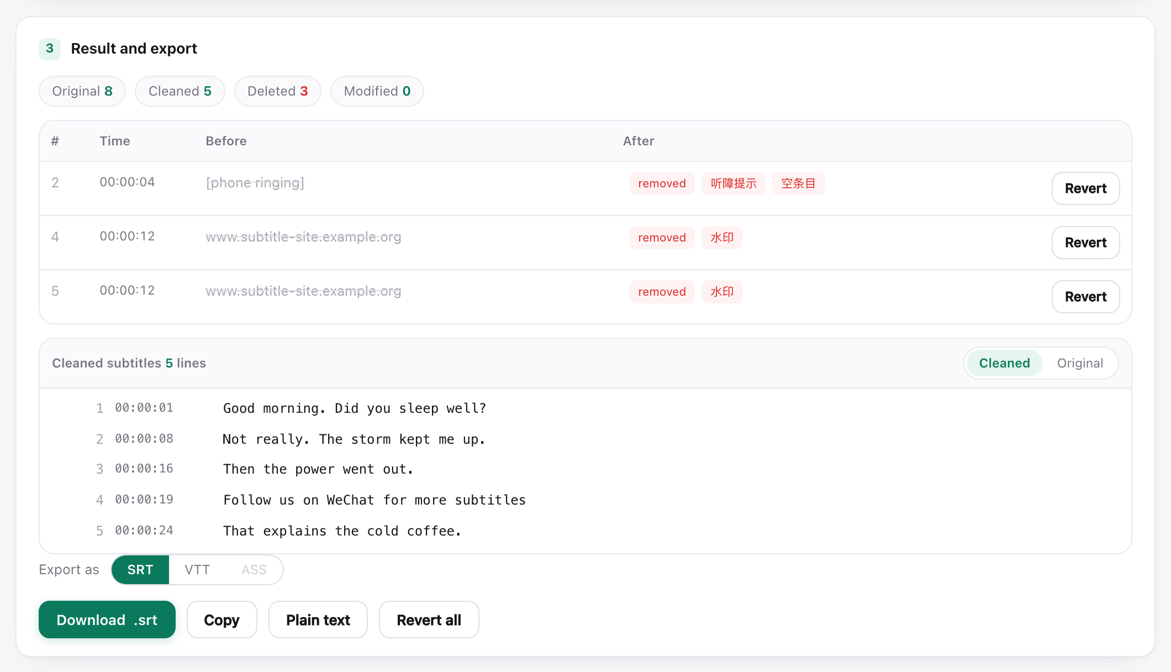This screenshot has height=672, width=1171.
Task: Click the Deleted 3 count chip
Action: 278,91
